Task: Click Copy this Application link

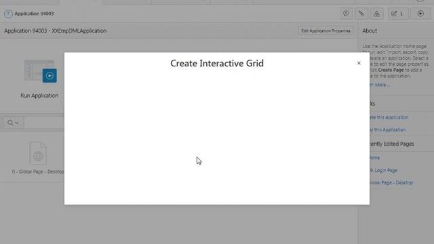Action: click(387, 129)
